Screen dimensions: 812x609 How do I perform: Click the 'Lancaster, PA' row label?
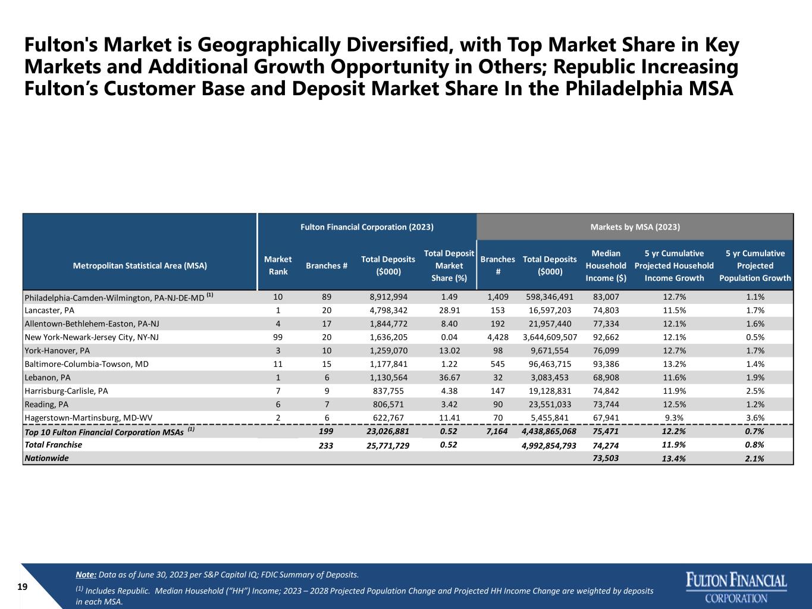pos(49,310)
